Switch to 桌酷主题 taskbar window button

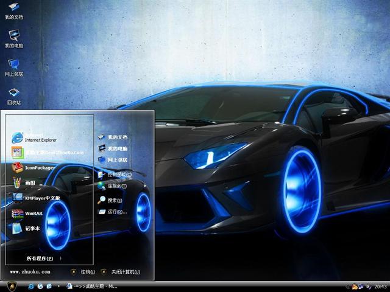click(92, 287)
